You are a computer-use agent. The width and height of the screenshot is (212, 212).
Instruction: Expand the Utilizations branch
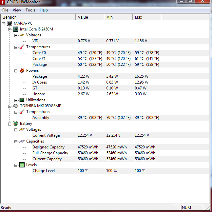point(16,101)
